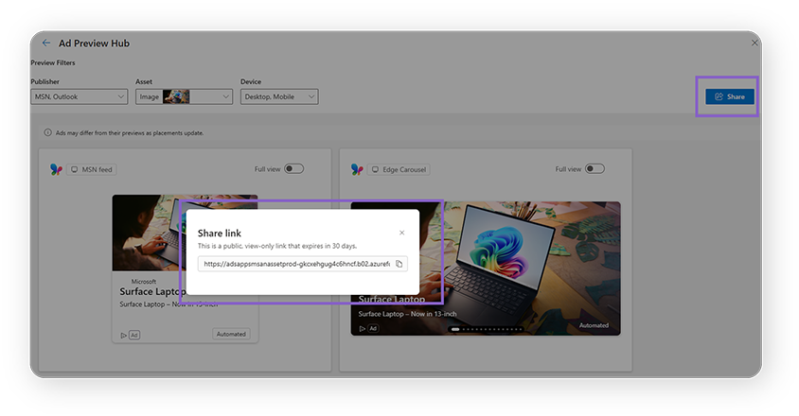Image resolution: width=799 pixels, height=416 pixels.
Task: Click the info icon beside the placements notice
Action: click(x=47, y=133)
